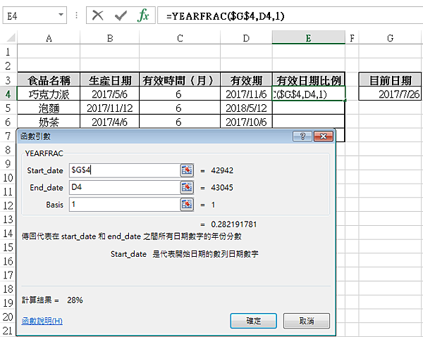
Task: Select cell with date 2018/5/12
Action: coord(246,108)
